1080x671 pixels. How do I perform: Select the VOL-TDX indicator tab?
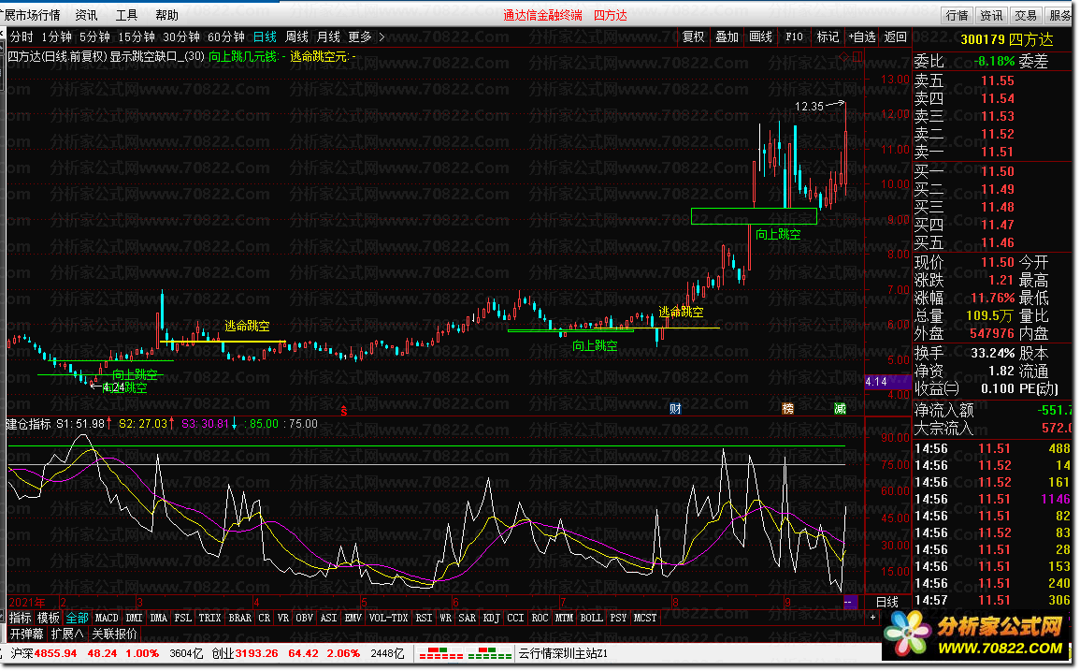(x=388, y=618)
